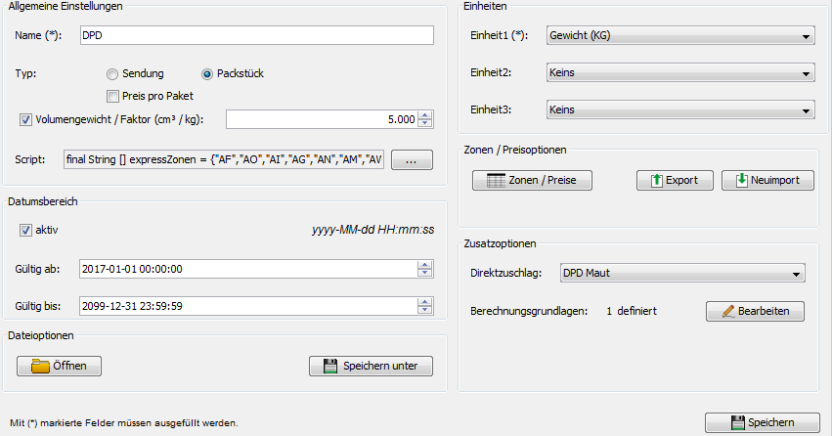This screenshot has height=436, width=832.
Task: Click the Neuimport download icon
Action: (x=742, y=181)
